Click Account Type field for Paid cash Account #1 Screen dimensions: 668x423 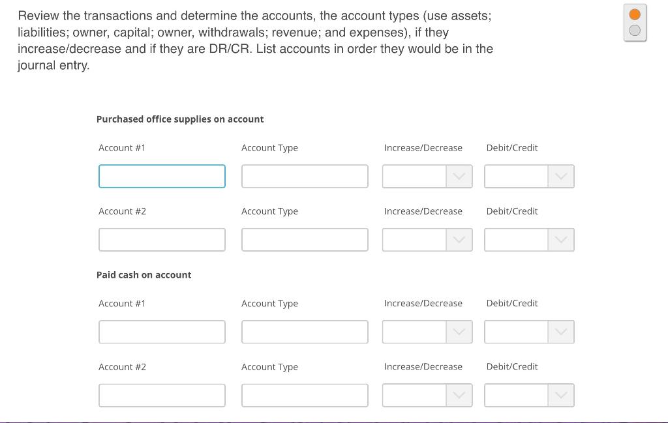305,332
